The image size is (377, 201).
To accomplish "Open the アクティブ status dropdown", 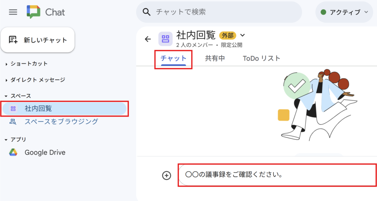I will [x=344, y=12].
